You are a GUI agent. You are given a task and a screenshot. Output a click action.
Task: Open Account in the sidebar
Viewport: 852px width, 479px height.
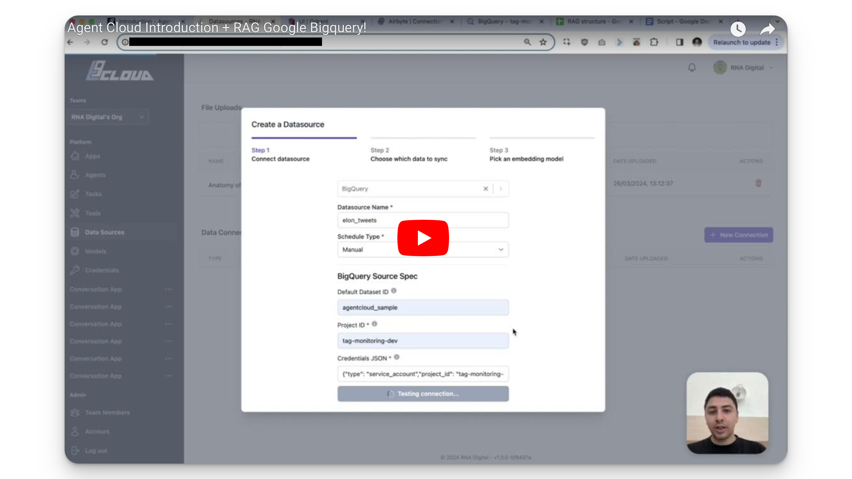(97, 431)
